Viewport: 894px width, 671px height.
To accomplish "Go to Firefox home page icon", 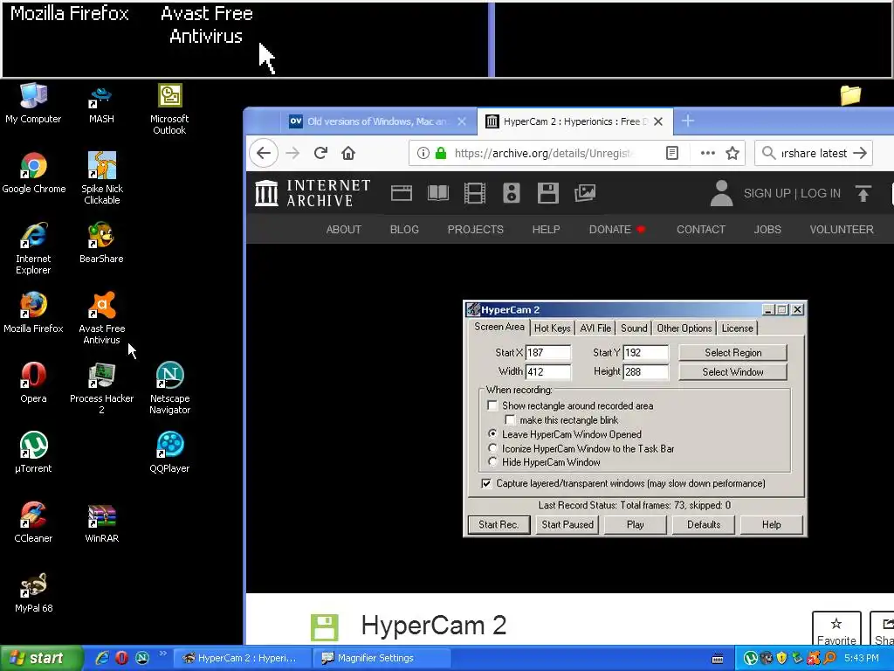I will 348,153.
